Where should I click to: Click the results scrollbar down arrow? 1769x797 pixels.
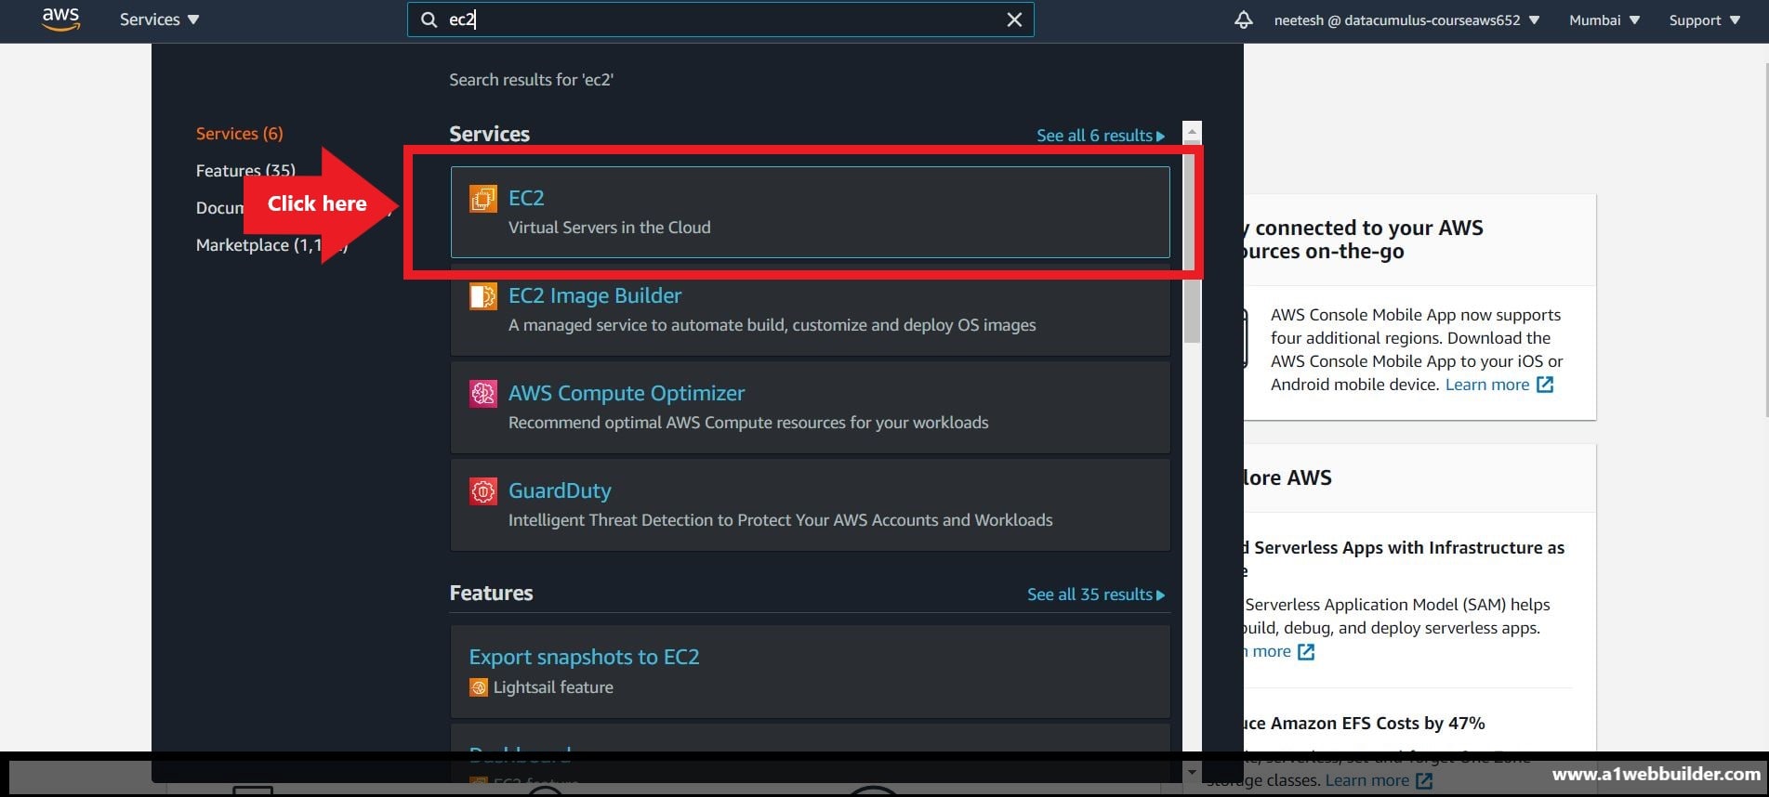pos(1192,772)
